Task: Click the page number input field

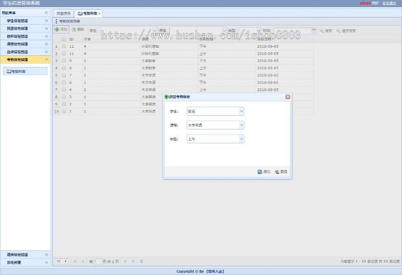Action: coord(97,262)
